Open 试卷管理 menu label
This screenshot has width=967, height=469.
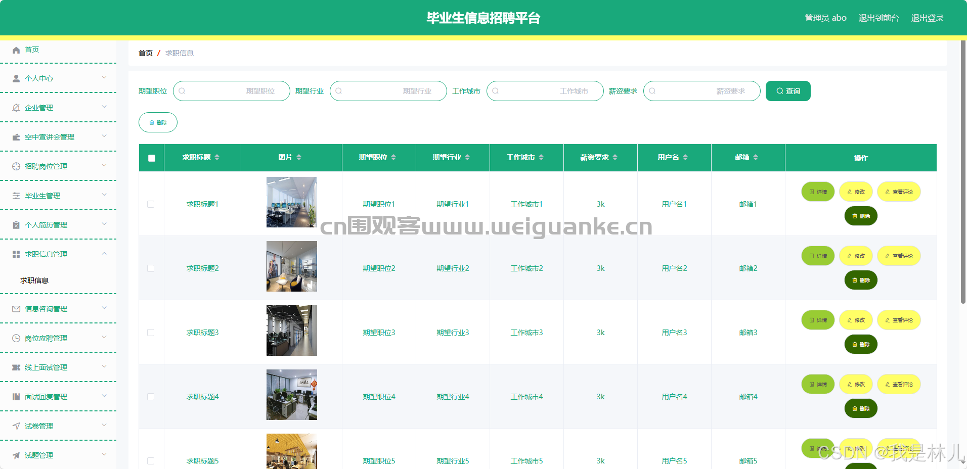[39, 426]
